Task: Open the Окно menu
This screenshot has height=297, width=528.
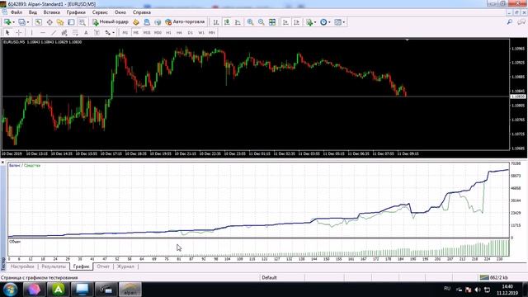Action: point(120,12)
